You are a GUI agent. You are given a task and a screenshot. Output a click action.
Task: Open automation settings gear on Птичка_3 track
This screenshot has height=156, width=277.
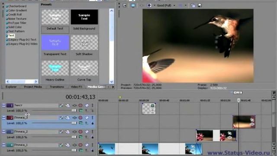point(81,117)
